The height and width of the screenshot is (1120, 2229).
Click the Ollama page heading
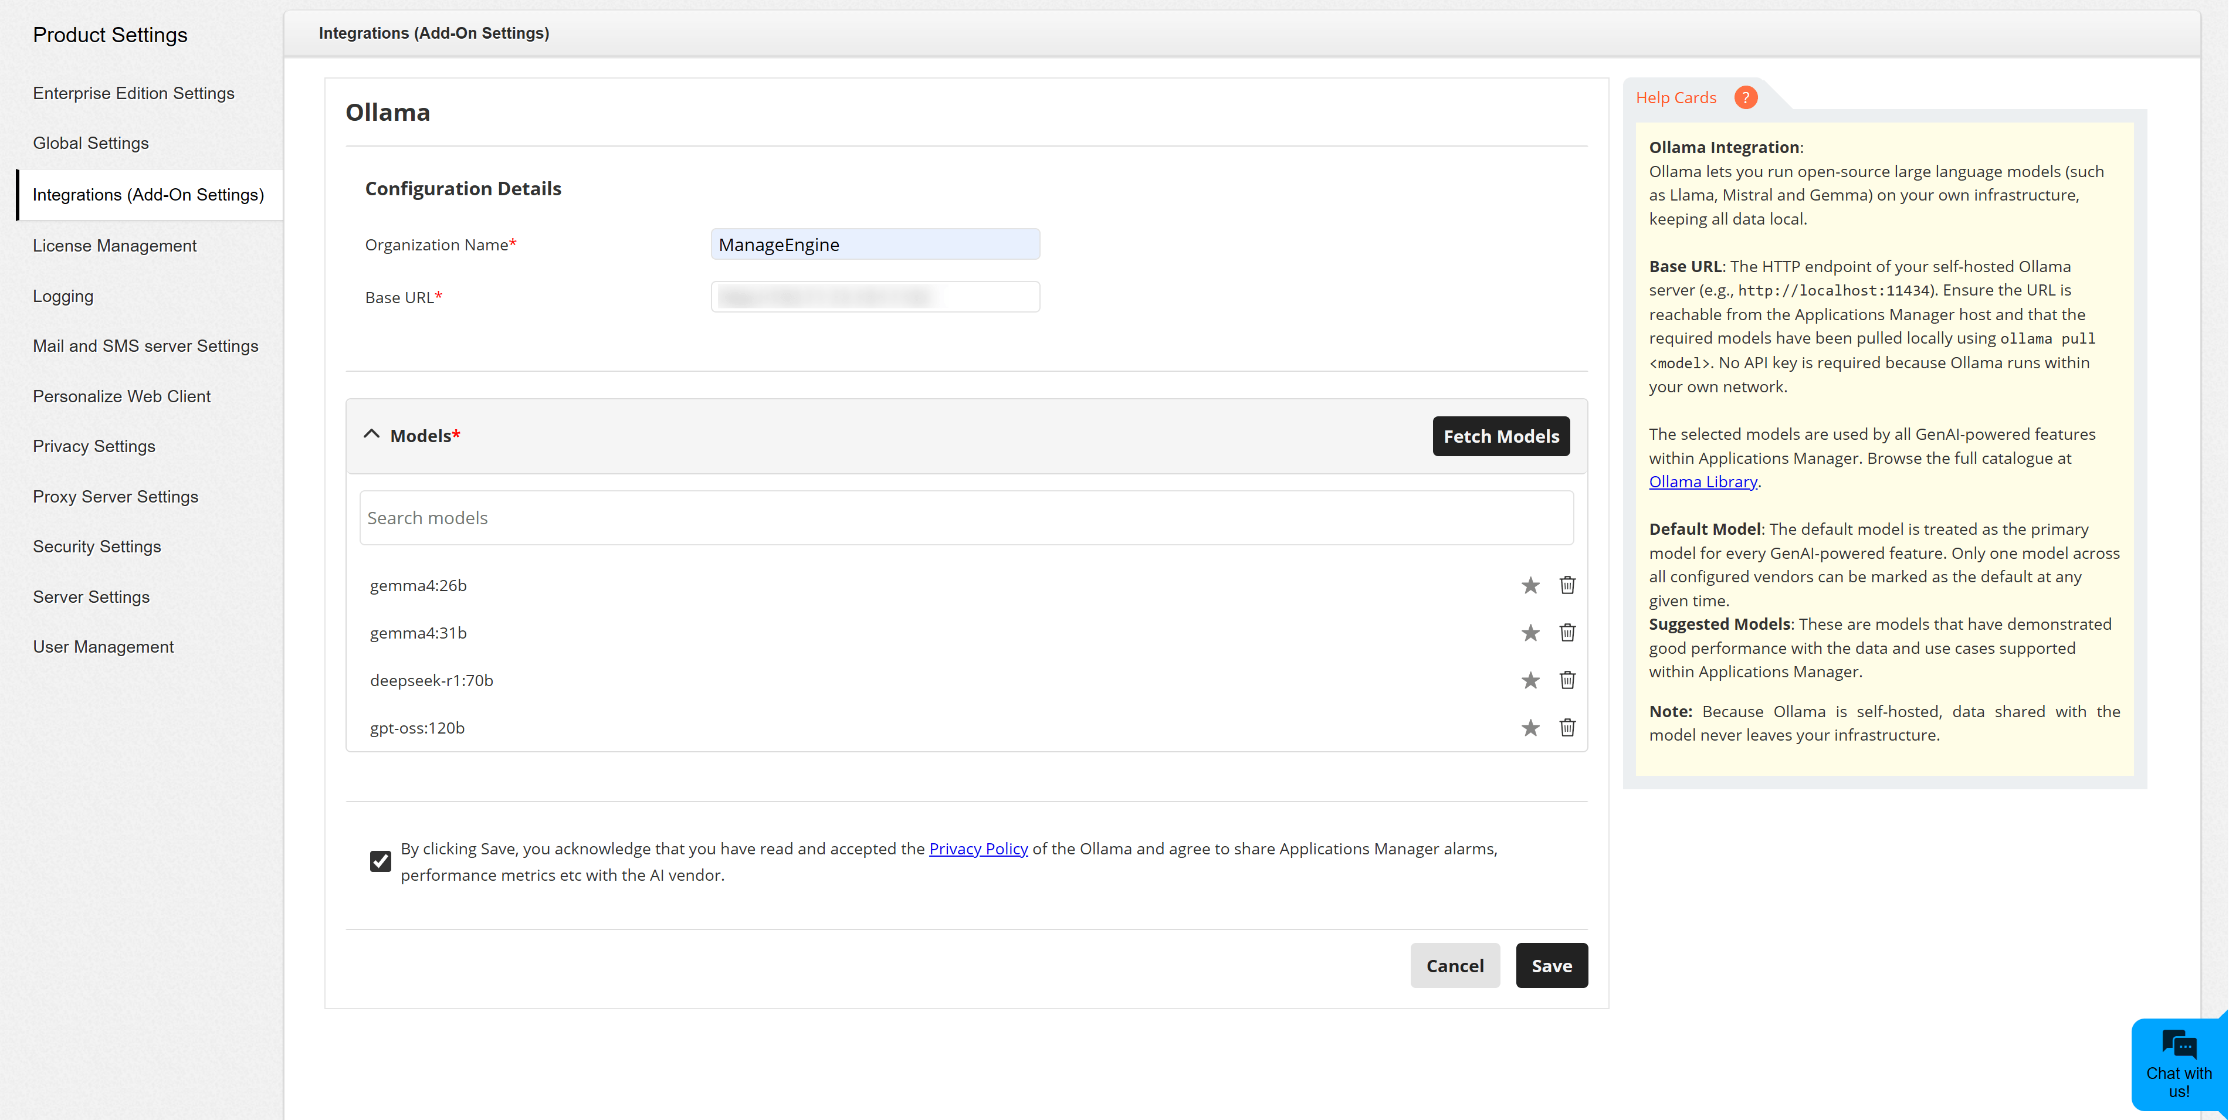388,113
